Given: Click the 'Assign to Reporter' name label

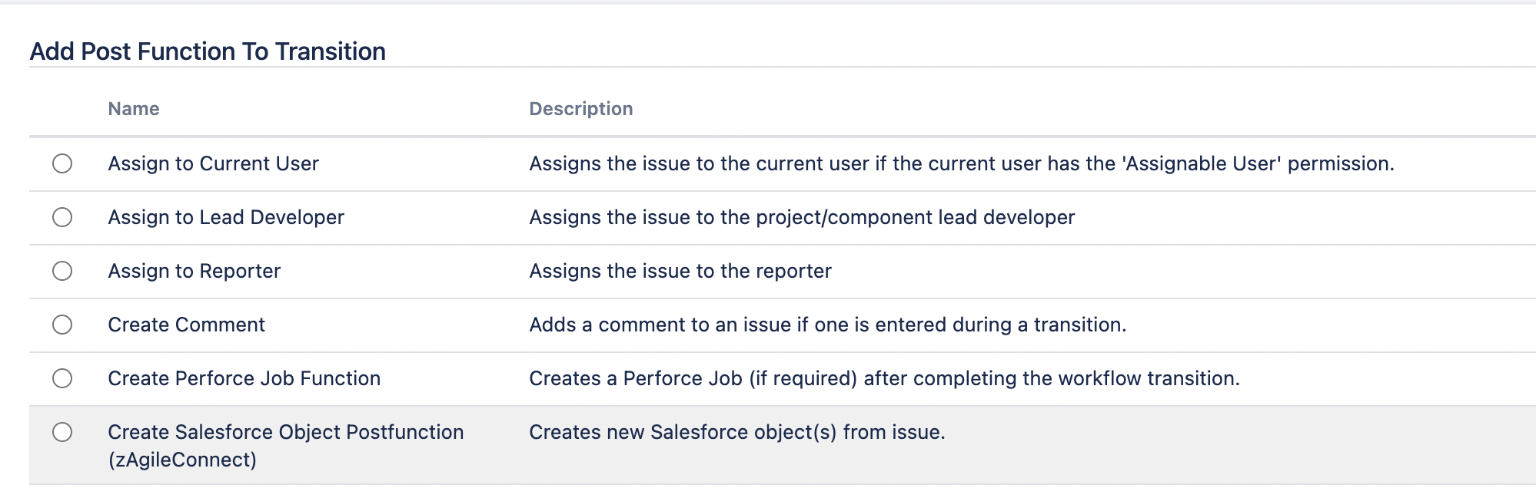Looking at the screenshot, I should point(194,271).
